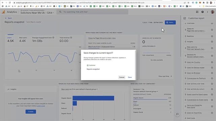The width and height of the screenshot is (216, 121).
Task: Click the Organic Search bar in chart
Action: (93, 98)
